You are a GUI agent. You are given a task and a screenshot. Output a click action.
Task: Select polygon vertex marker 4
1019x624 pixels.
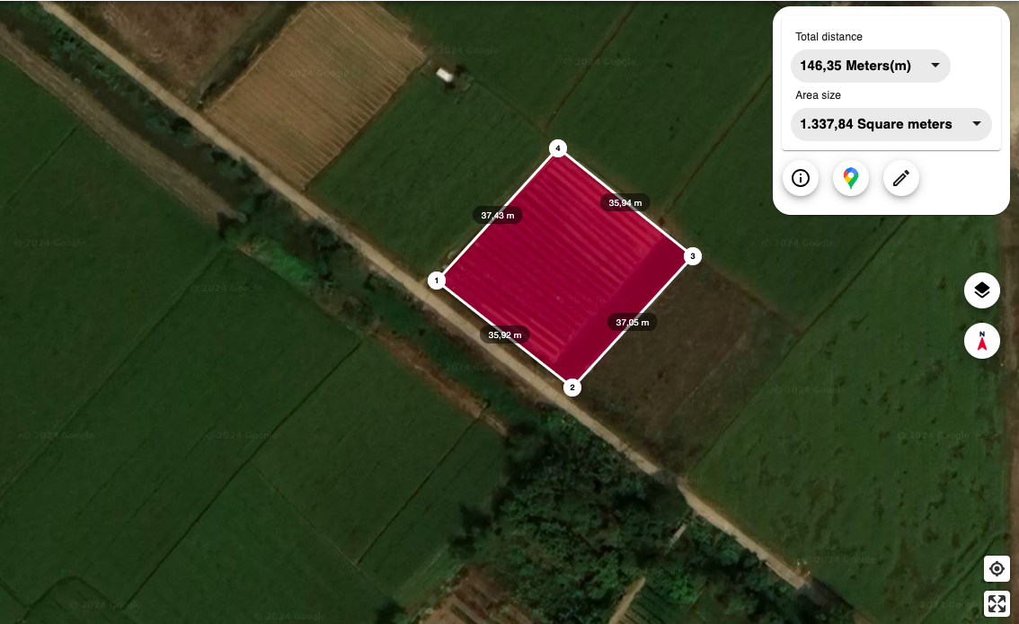(x=558, y=148)
